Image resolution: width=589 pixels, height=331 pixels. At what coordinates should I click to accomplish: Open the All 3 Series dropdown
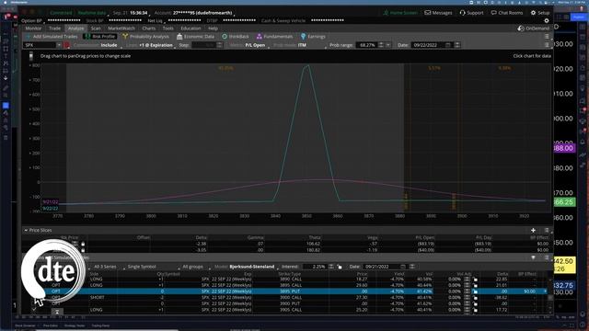(x=105, y=267)
